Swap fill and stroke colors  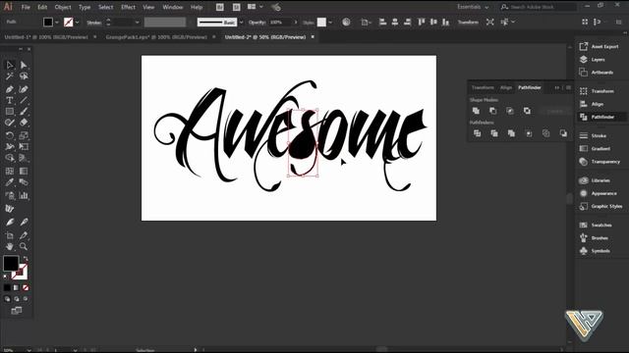26,259
